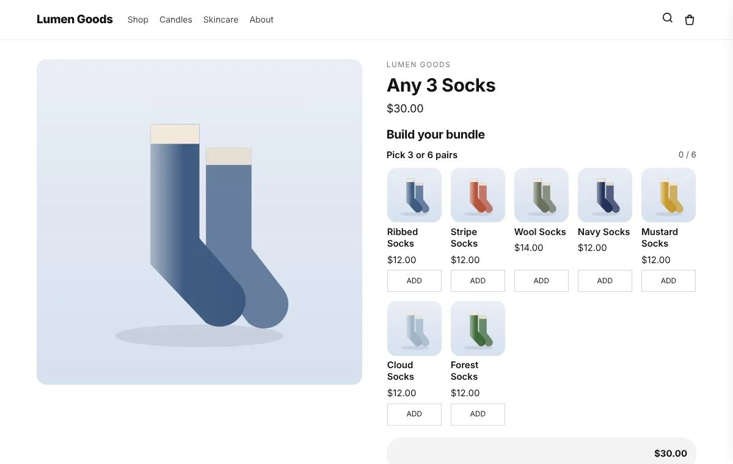Open the search icon in header
The image size is (733, 464).
tap(667, 18)
